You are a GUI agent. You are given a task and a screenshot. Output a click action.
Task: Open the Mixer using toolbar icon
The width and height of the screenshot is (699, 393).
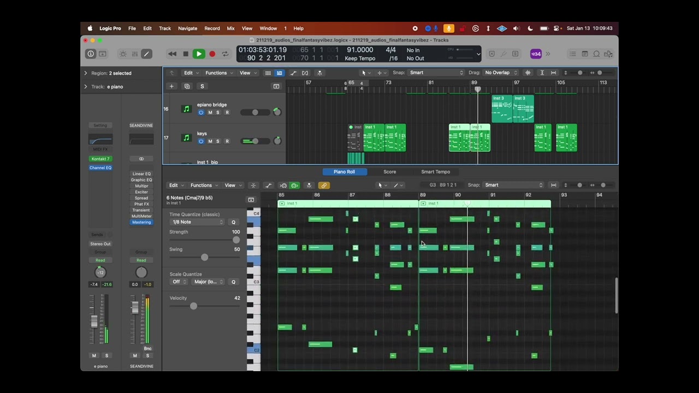click(x=135, y=54)
